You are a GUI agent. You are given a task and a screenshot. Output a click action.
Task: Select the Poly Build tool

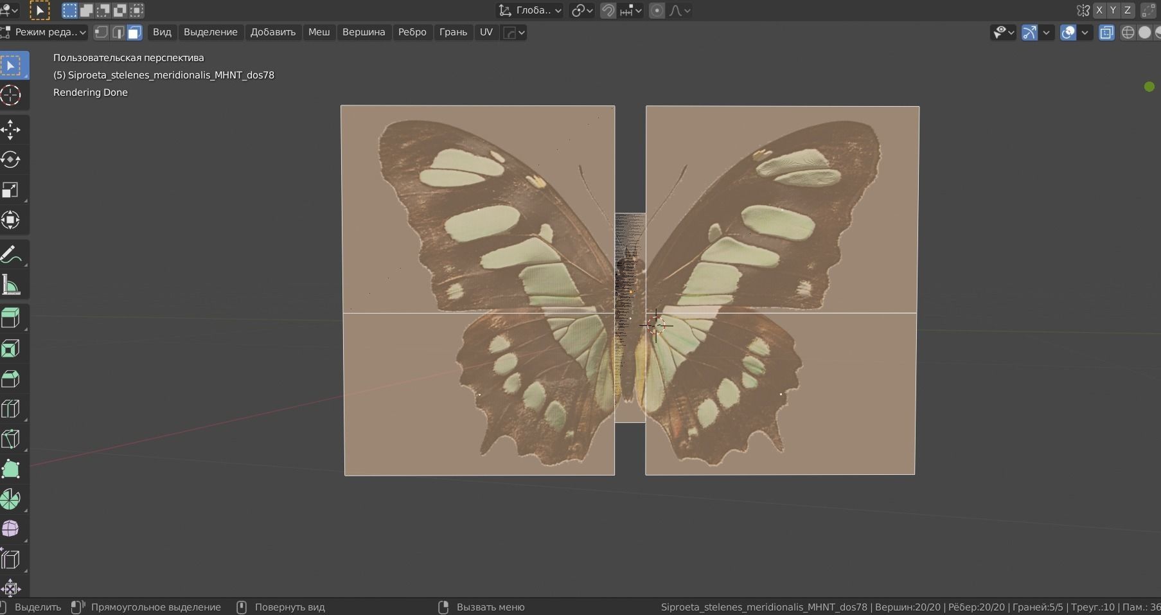[x=11, y=469]
